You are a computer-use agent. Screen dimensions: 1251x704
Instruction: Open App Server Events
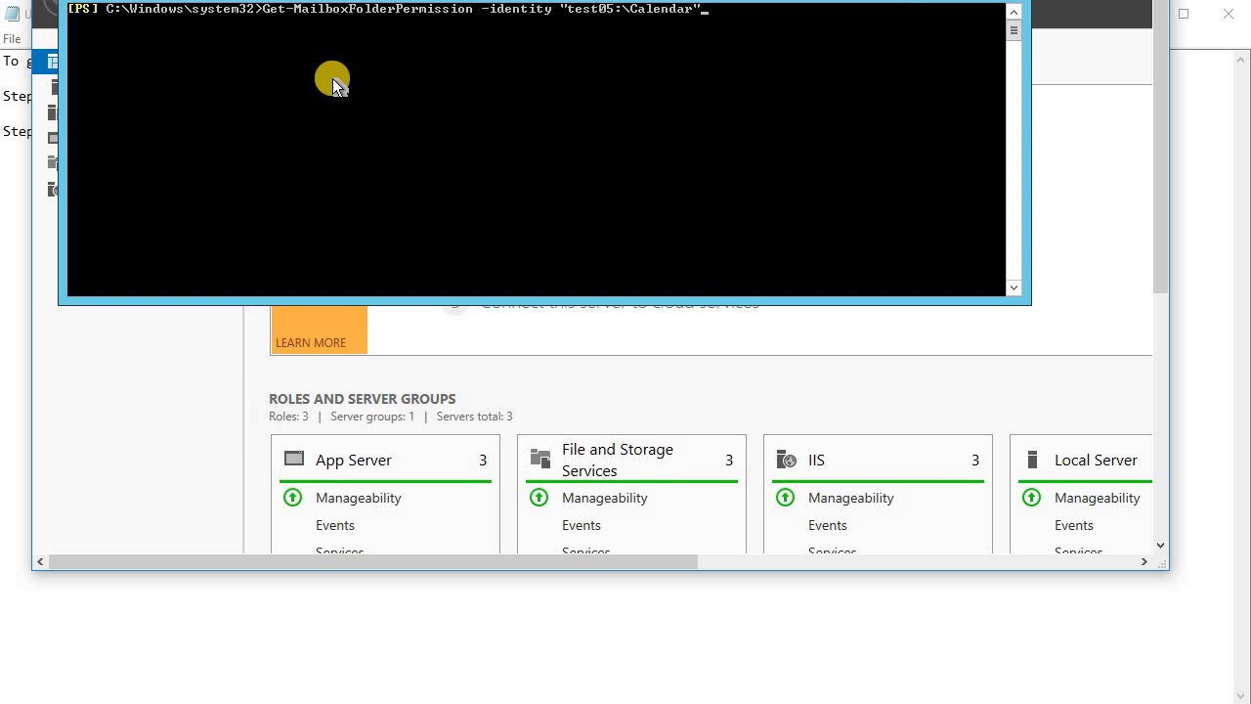335,525
